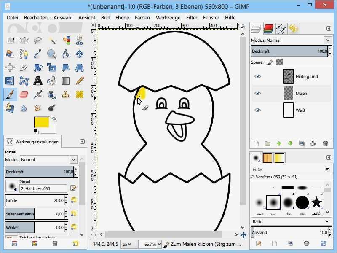Hide the Weiß layer
Viewport: 337px width, 253px height.
coord(257,110)
